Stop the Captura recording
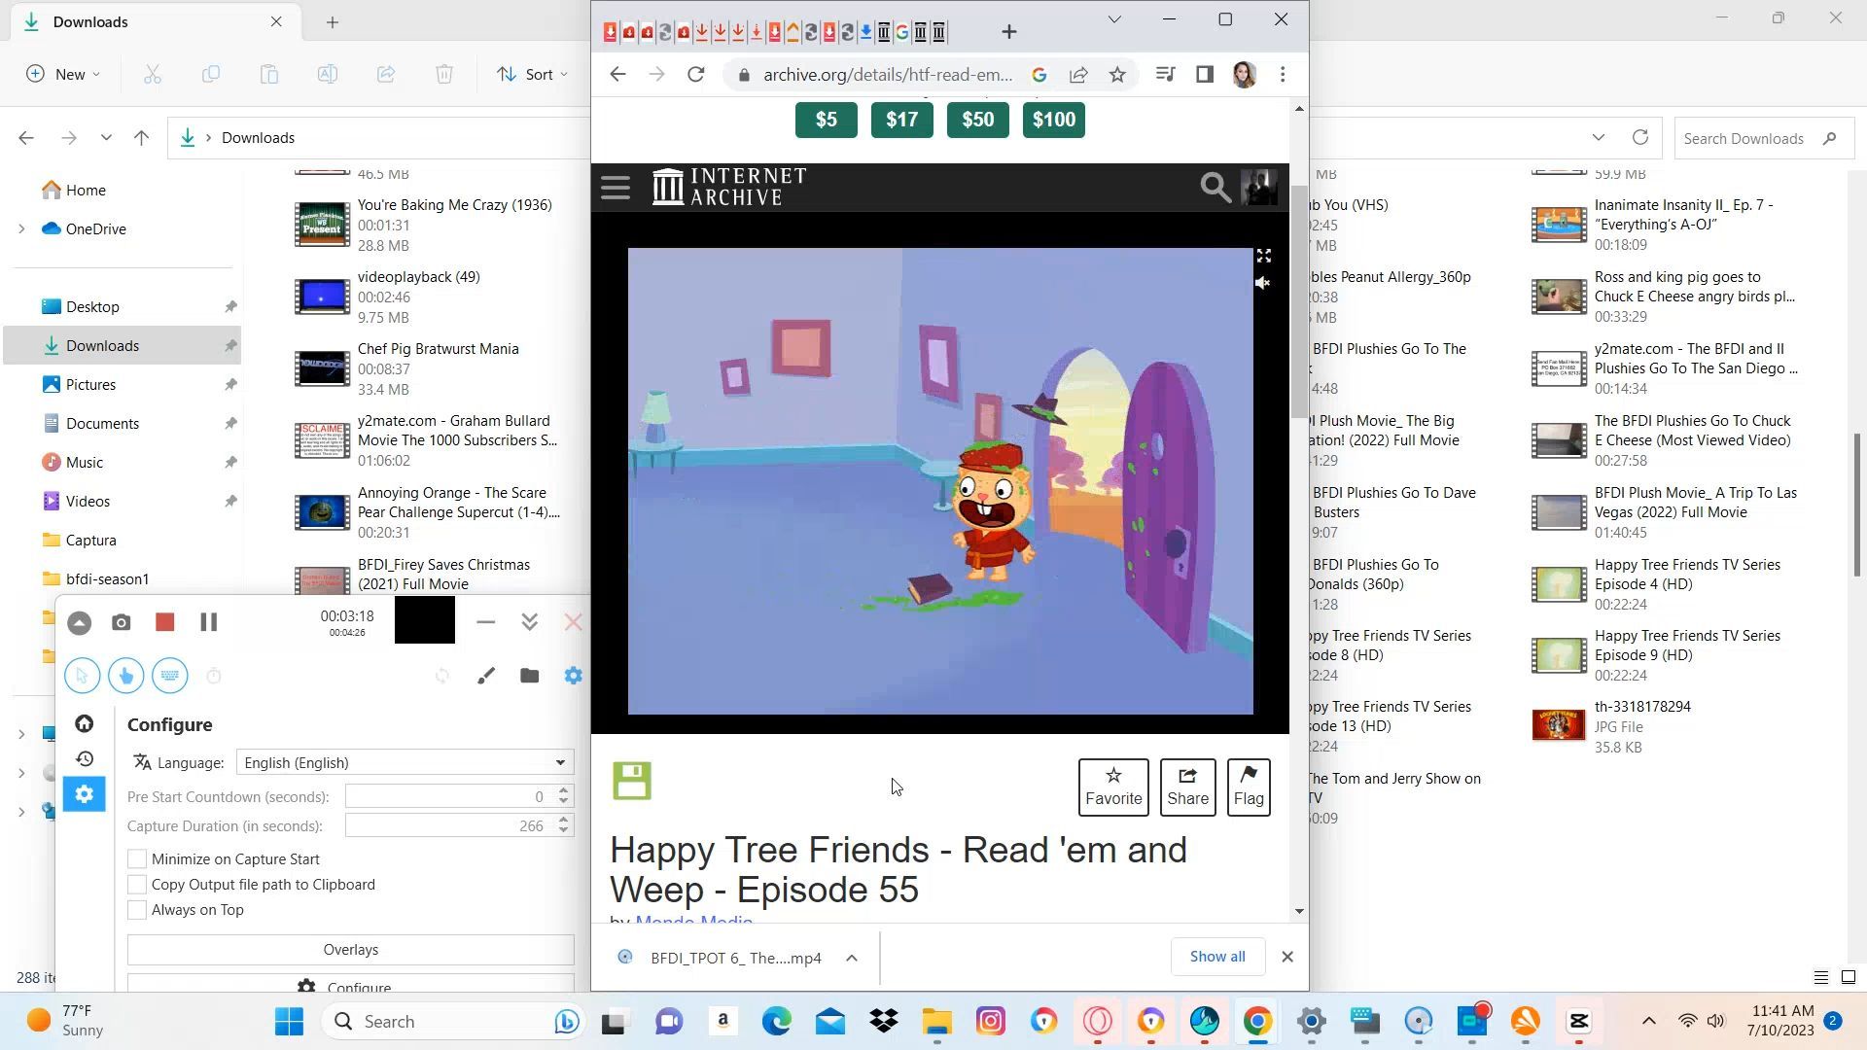The image size is (1867, 1050). click(164, 622)
